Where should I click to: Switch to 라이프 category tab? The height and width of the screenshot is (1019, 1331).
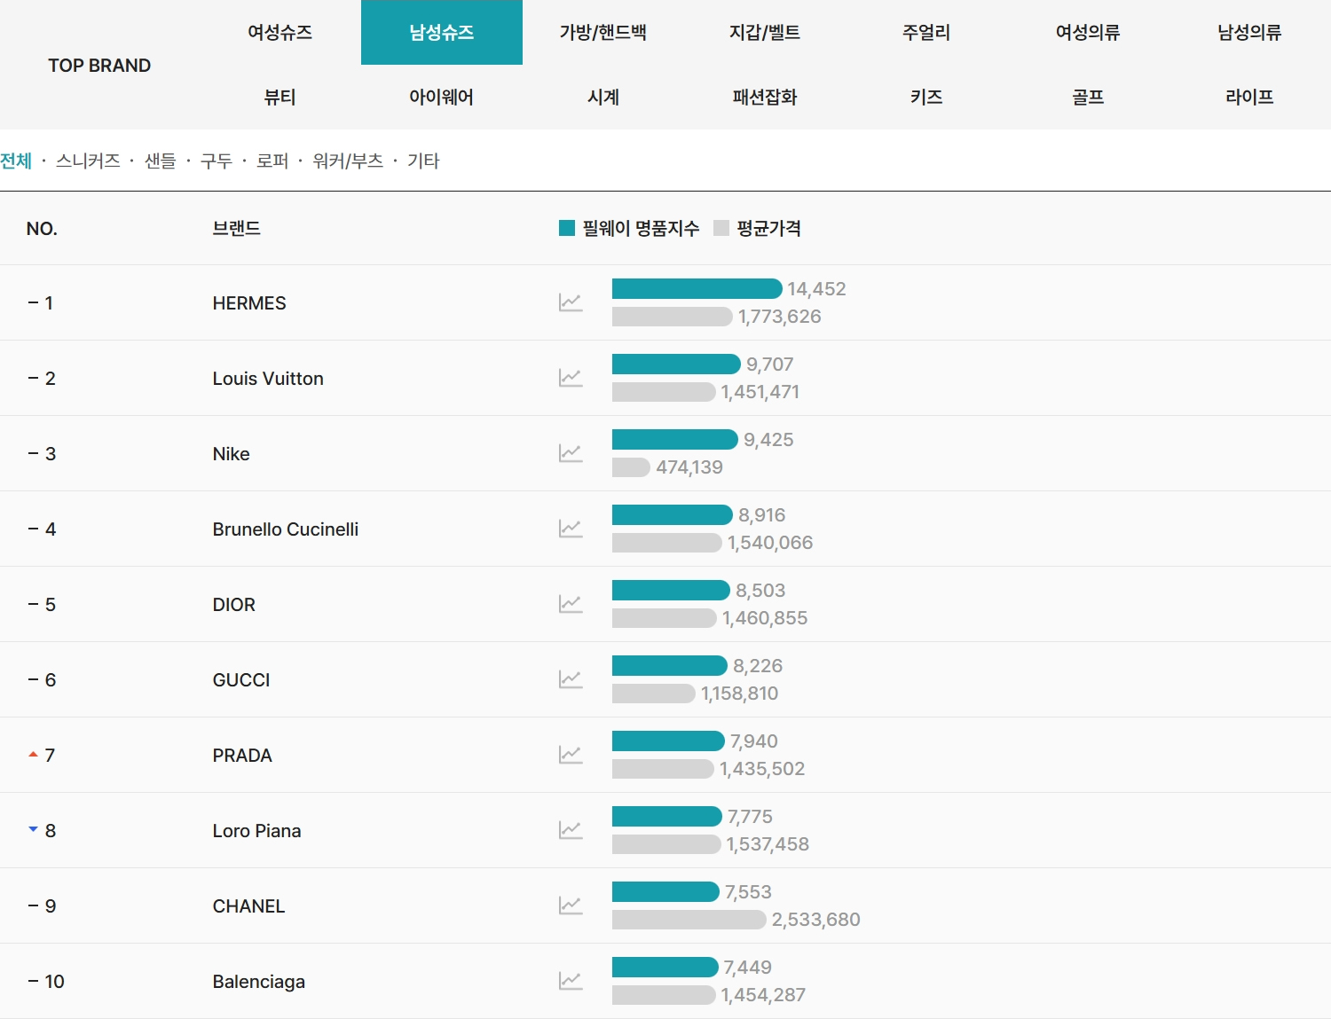(1249, 97)
